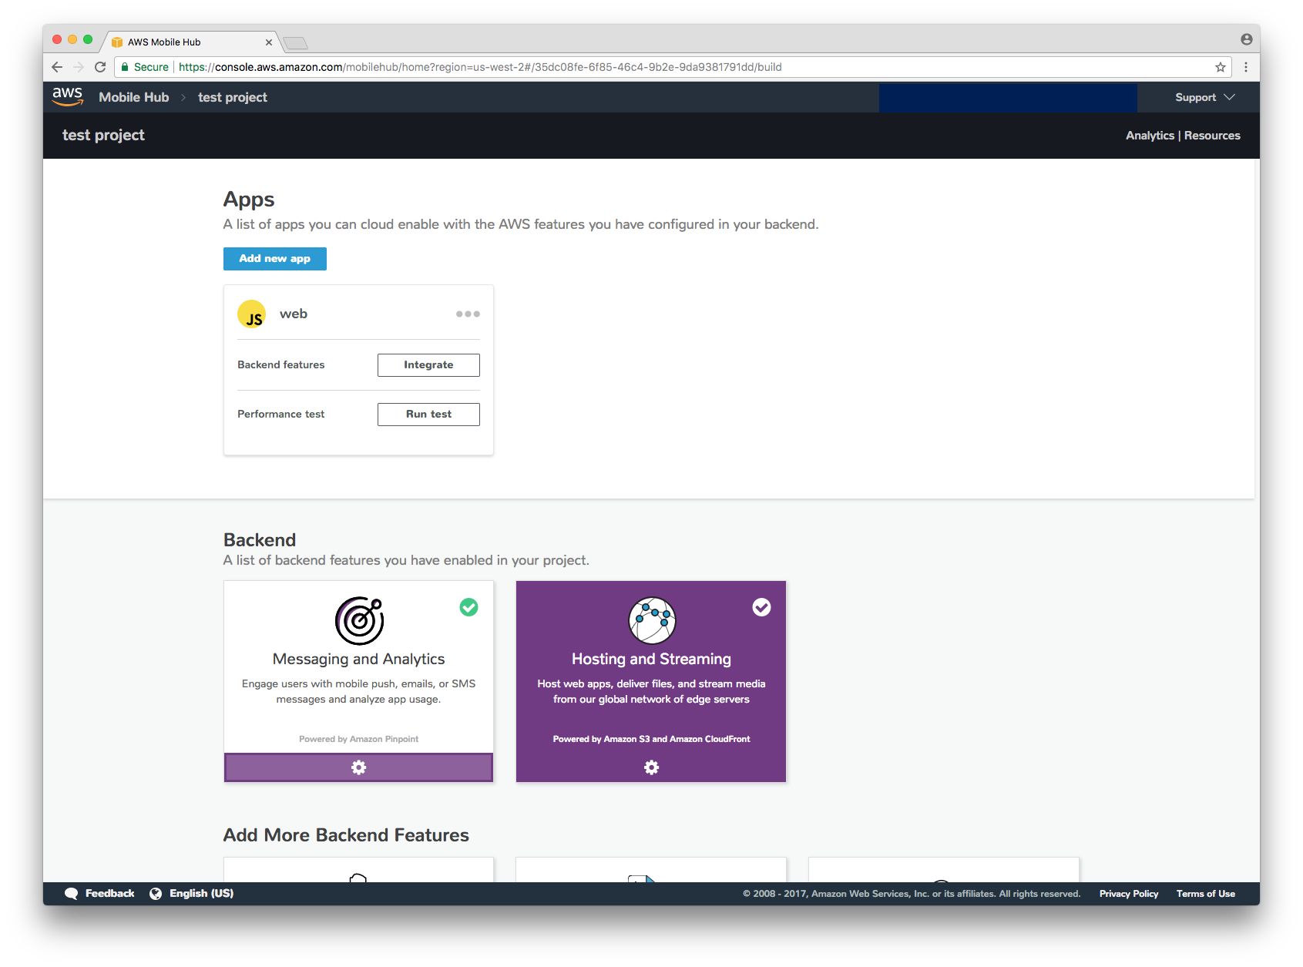Open the web app three-dot options menu
Viewport: 1303px width, 967px height.
(x=468, y=314)
